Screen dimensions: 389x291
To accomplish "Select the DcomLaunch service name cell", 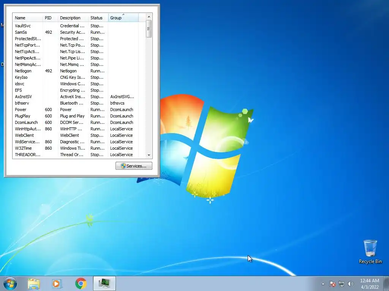I will [x=26, y=122].
